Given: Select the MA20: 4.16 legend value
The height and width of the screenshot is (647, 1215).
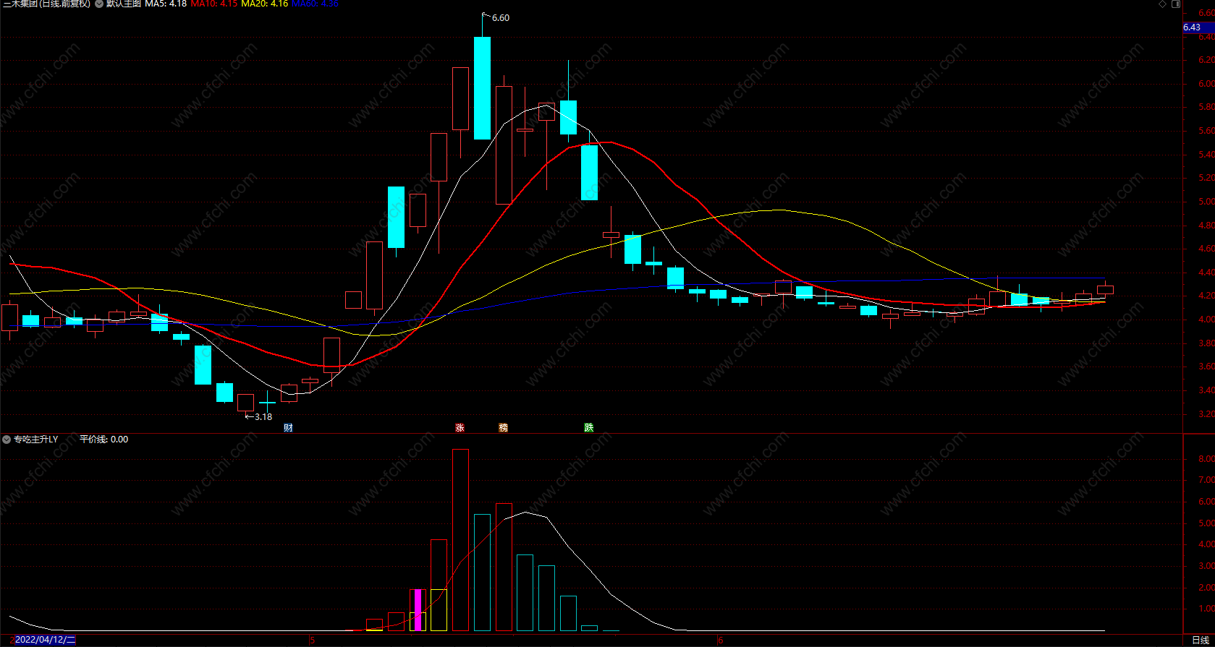Looking at the screenshot, I should [264, 4].
